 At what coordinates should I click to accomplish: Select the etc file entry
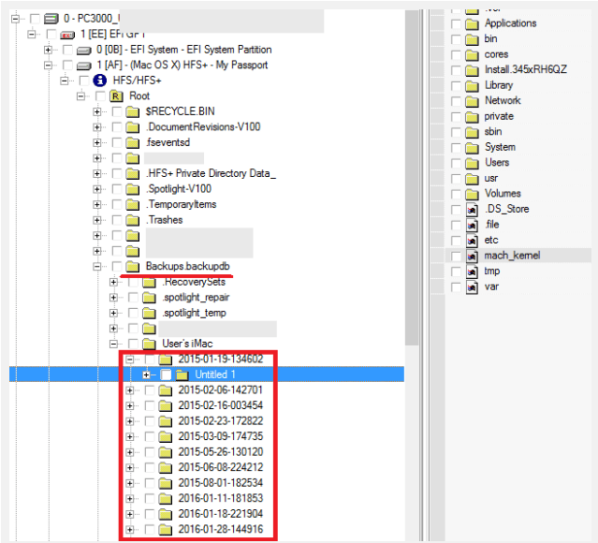point(491,240)
